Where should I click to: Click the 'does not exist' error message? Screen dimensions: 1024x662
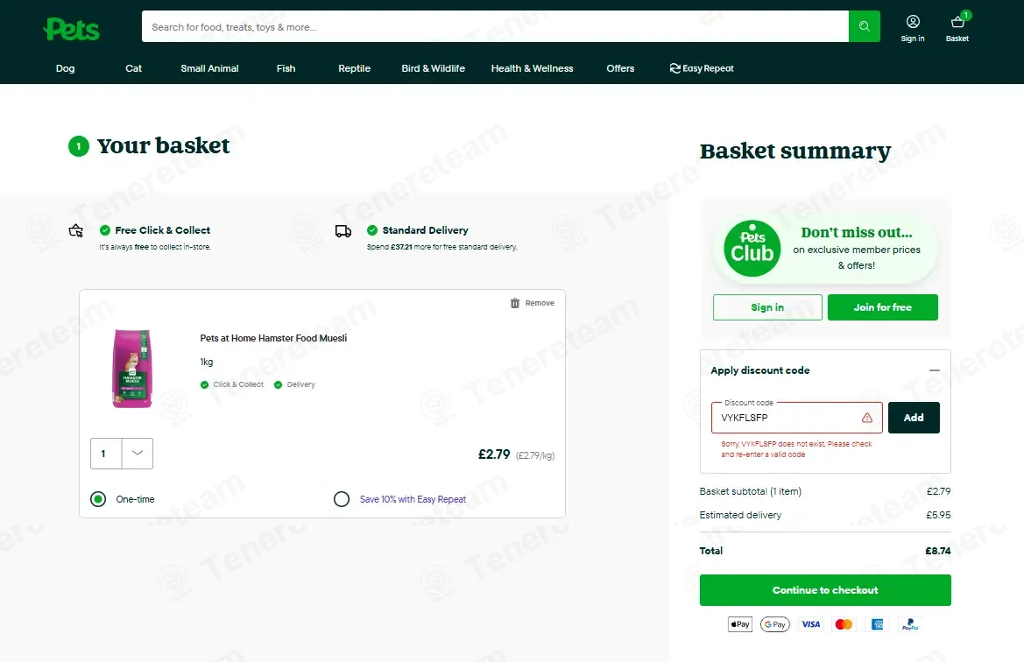(x=797, y=449)
